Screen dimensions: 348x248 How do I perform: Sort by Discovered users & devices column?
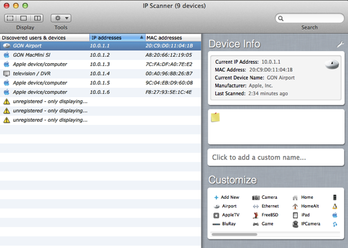[x=45, y=38]
